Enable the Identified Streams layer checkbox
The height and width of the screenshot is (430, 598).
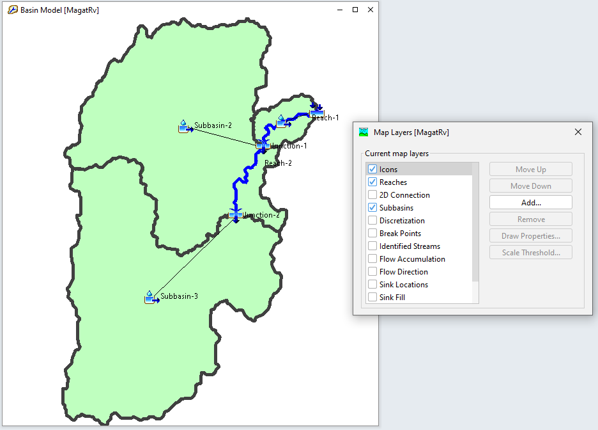click(372, 246)
